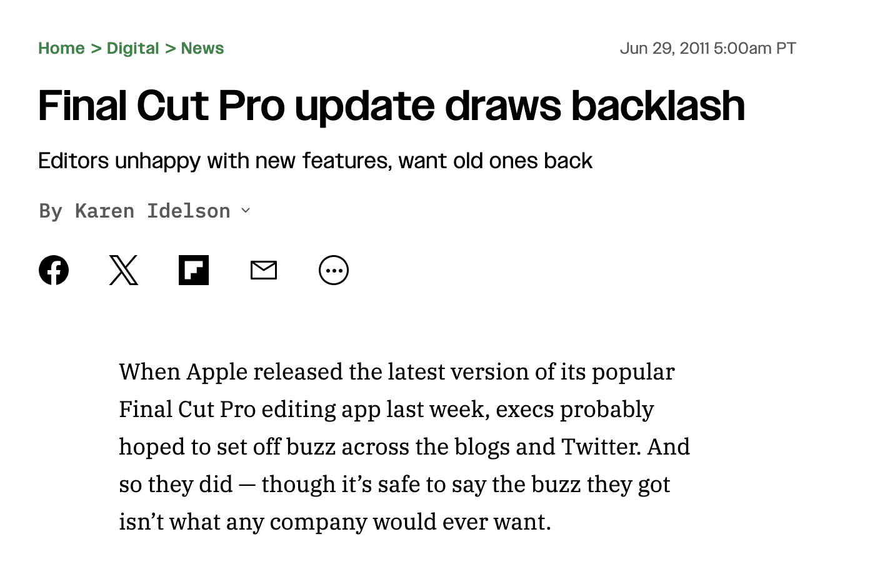The height and width of the screenshot is (574, 870).
Task: Click the Editors unhappy subheadline text
Action: point(315,161)
